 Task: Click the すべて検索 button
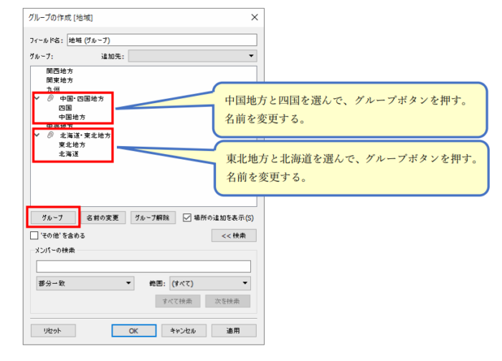coord(178,302)
